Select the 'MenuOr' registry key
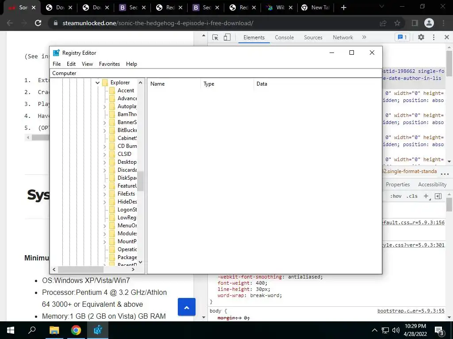Image resolution: width=453 pixels, height=339 pixels. tap(127, 226)
